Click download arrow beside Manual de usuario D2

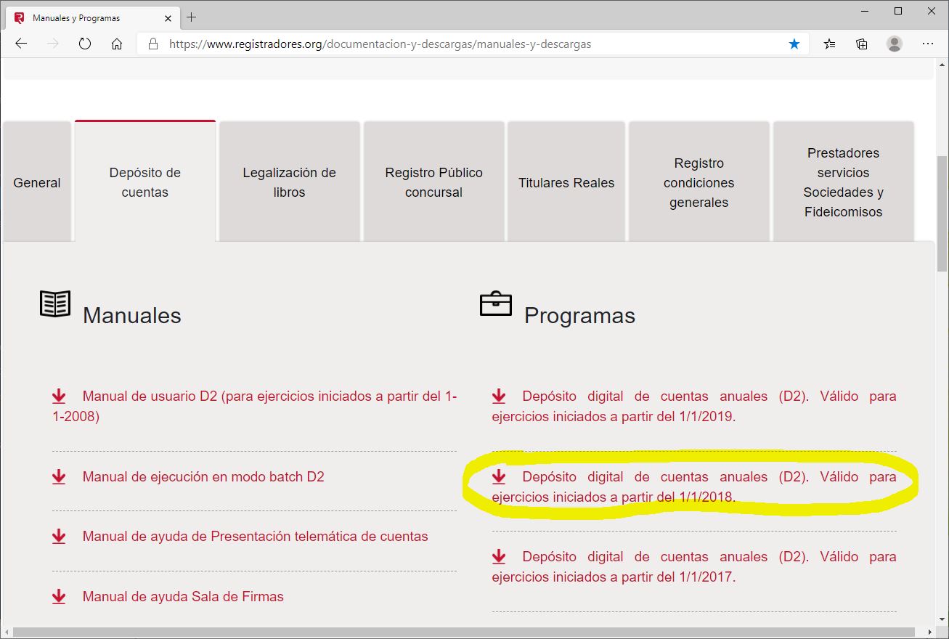59,396
